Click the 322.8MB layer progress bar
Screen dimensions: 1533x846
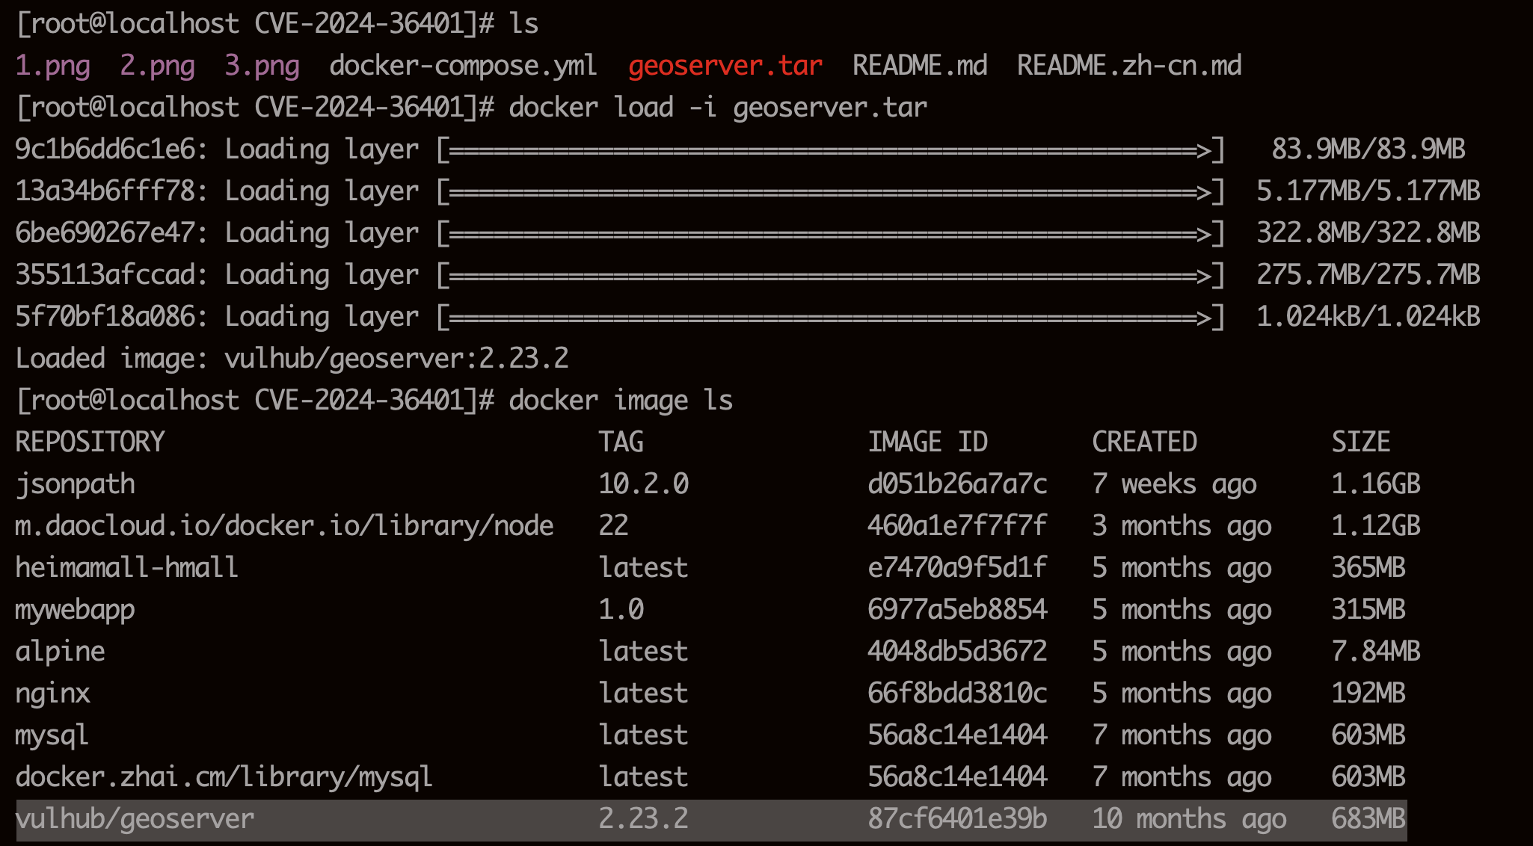(x=830, y=233)
